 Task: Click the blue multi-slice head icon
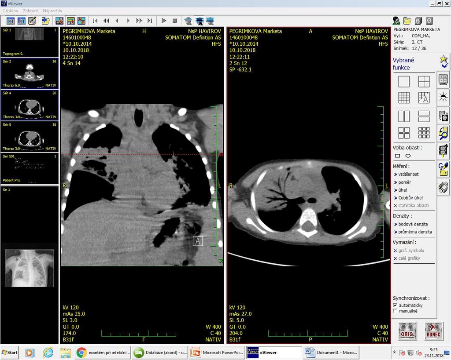pos(200,21)
